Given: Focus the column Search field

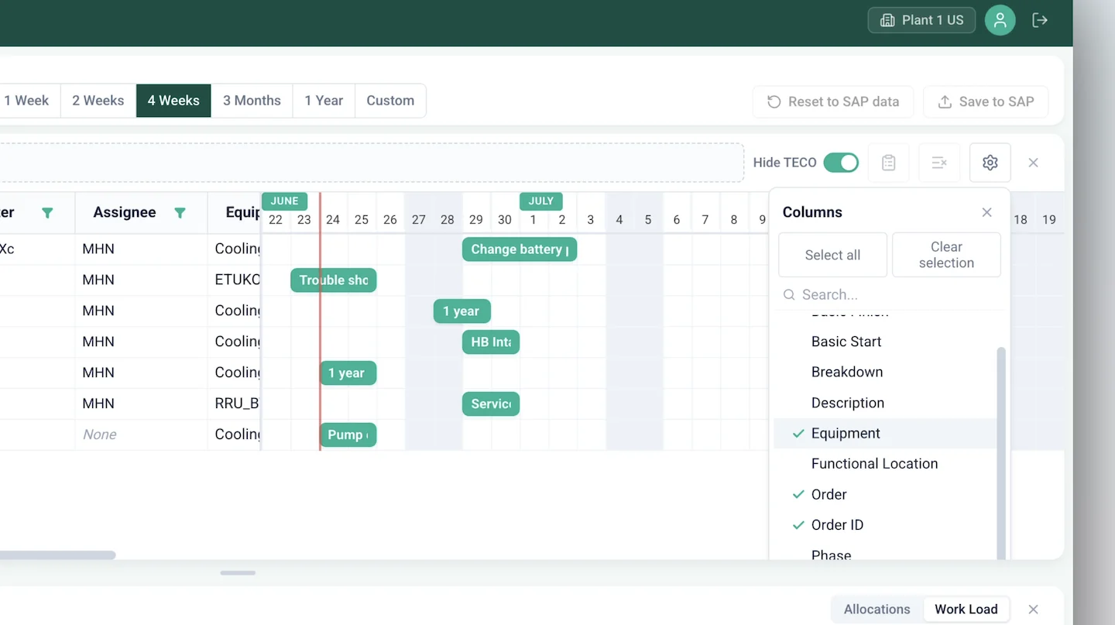Looking at the screenshot, I should 890,295.
